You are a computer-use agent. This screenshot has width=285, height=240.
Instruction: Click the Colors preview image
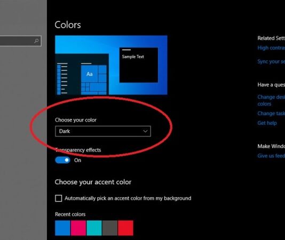point(111,65)
